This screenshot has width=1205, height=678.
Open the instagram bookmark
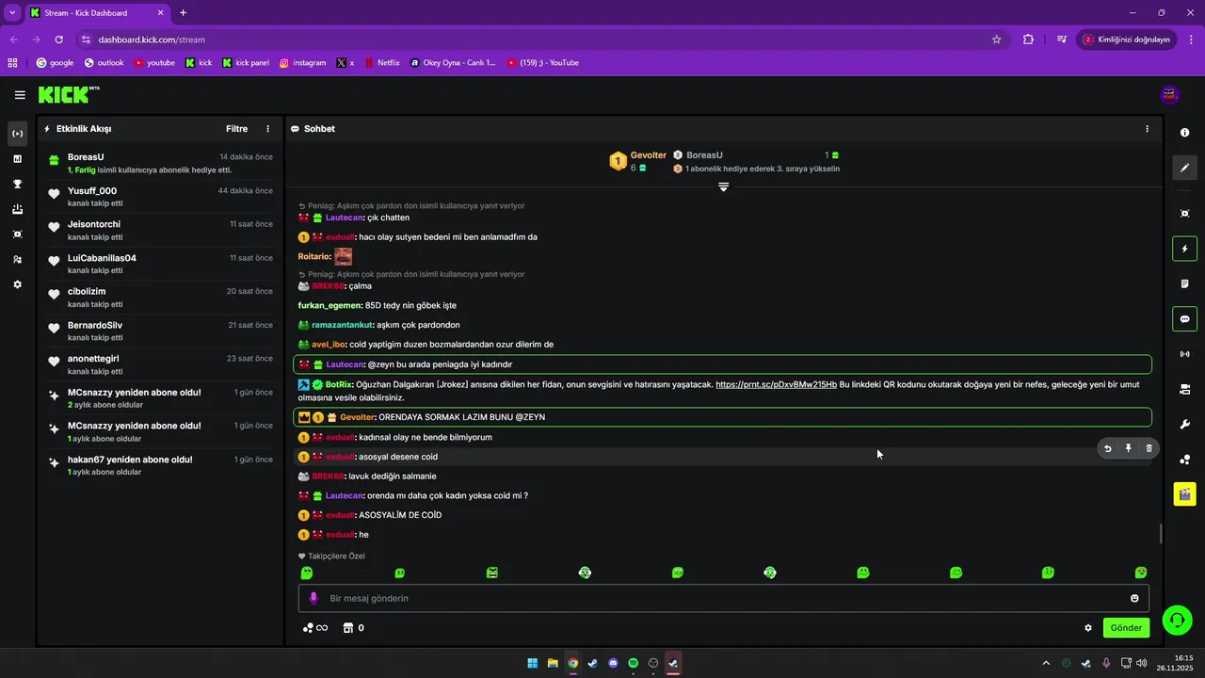pos(302,63)
